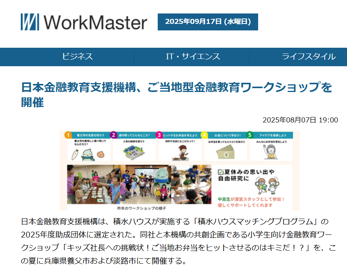Viewport: 347px width, 276px height.
Task: Click the article headline about 金融教育ワークショップ
Action: 176,95
